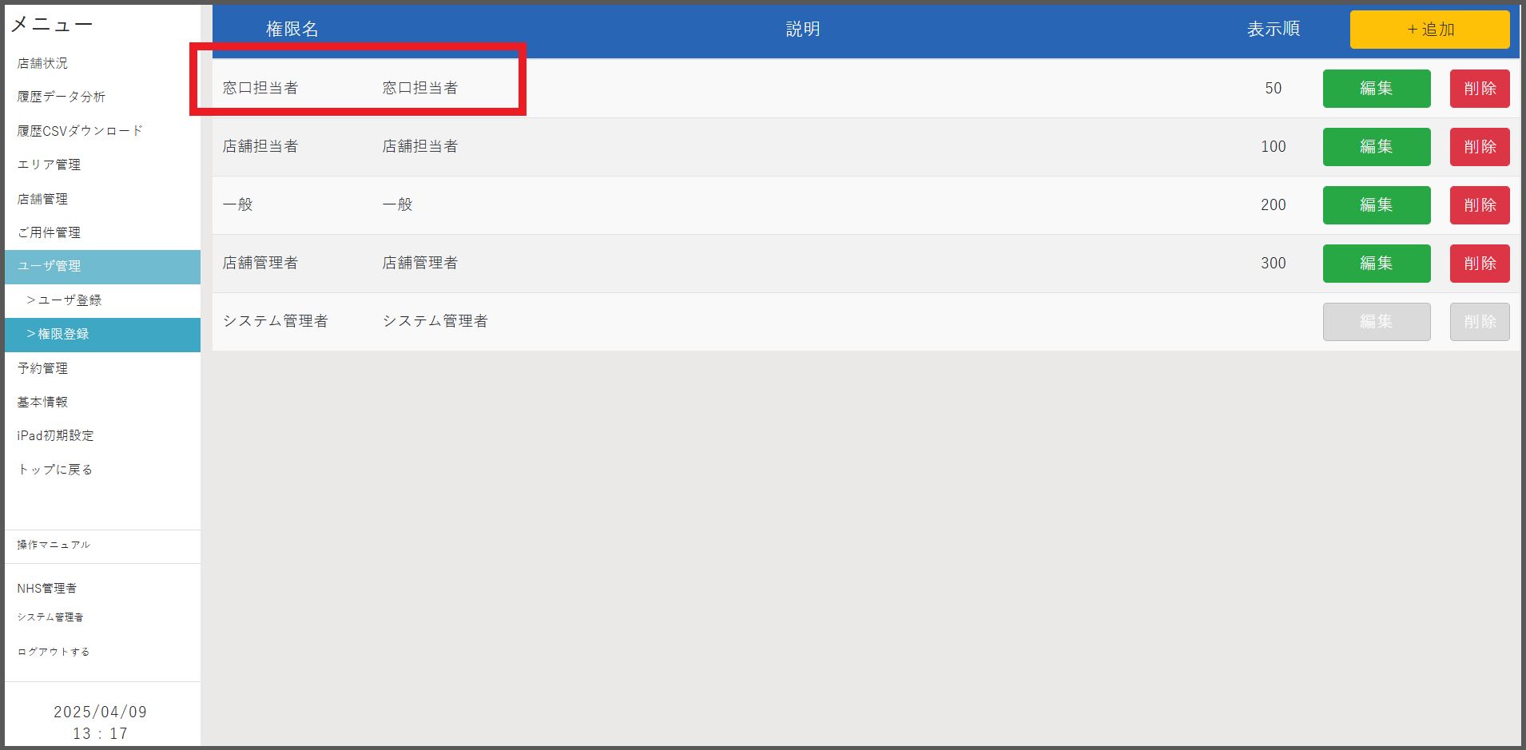Screen dimensions: 1526x750
Task: Click the yellow 追加 add button
Action: click(x=1429, y=30)
